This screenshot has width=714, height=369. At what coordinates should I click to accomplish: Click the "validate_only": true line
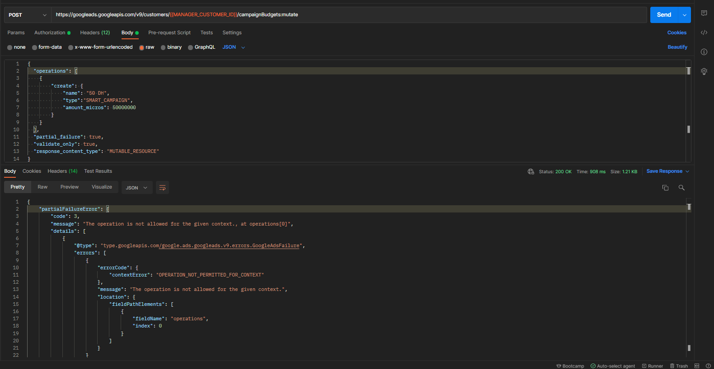click(66, 144)
